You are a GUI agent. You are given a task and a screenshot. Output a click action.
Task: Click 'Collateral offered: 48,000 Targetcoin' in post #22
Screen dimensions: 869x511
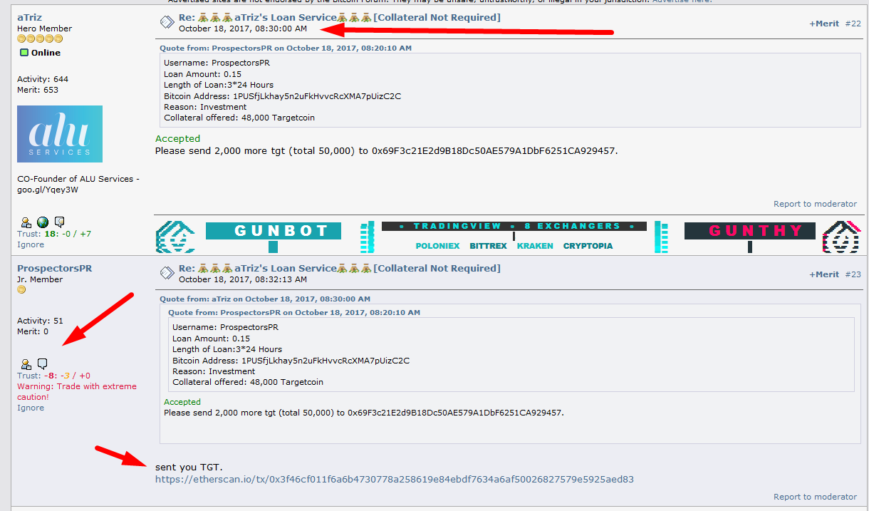click(239, 118)
